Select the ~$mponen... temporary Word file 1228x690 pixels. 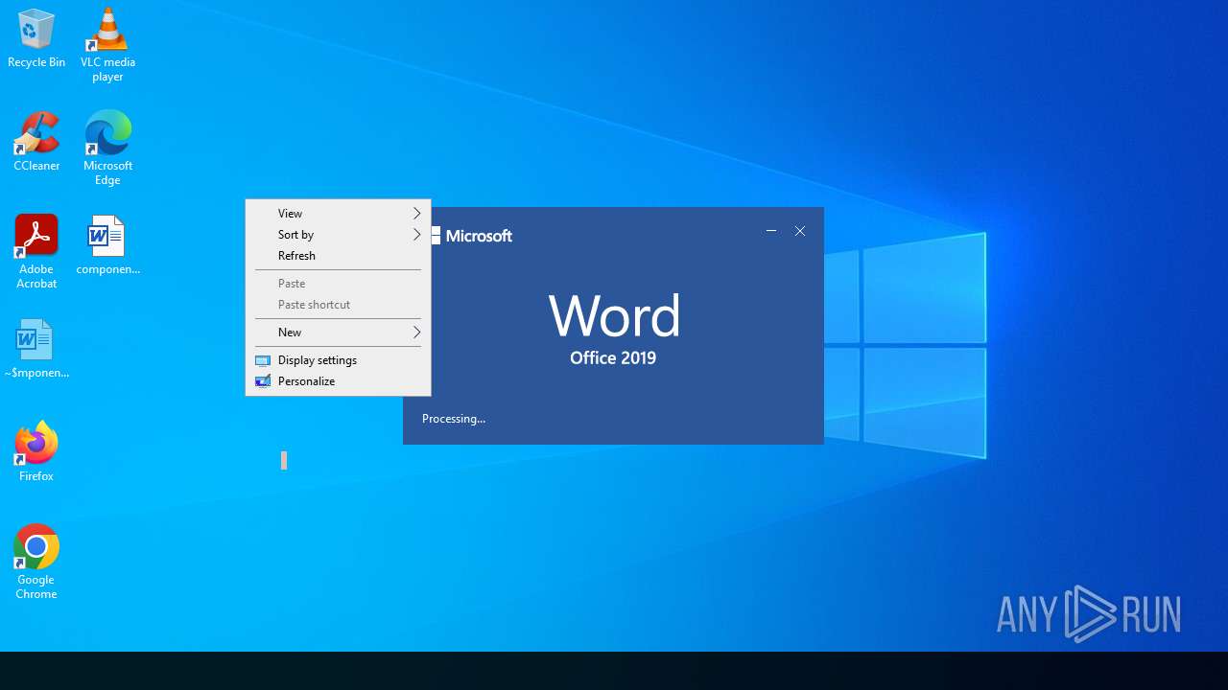(36, 349)
